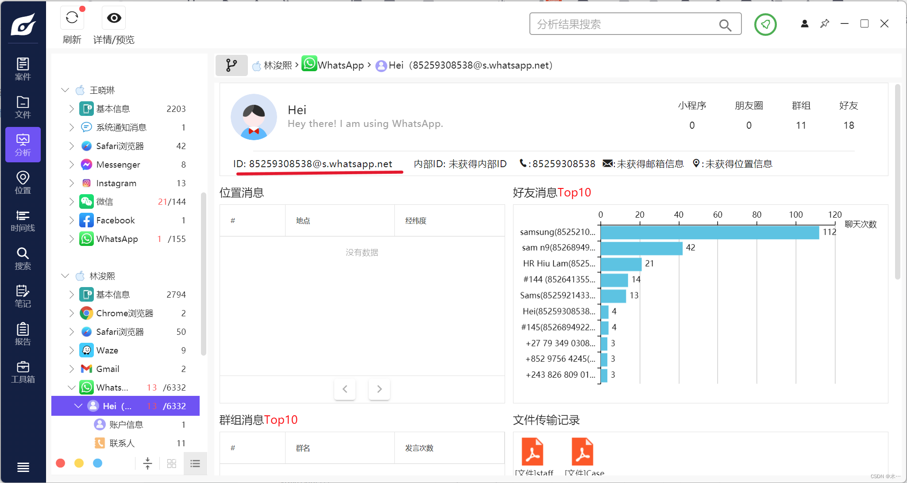Click the 分析结果搜索 search field
907x483 pixels.
tap(624, 24)
